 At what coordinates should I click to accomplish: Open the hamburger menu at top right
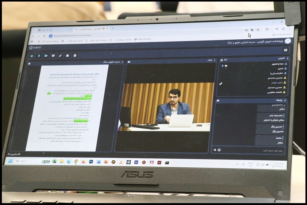286,50
